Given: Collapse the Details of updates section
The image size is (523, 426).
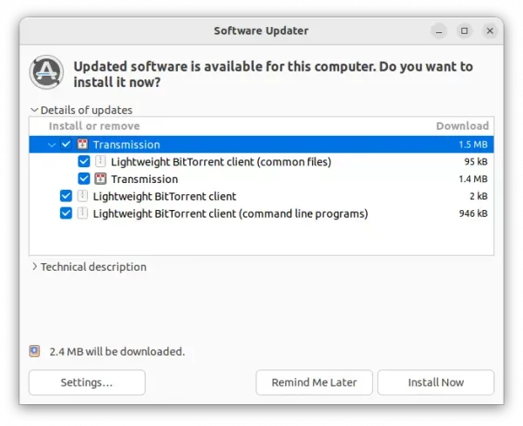Looking at the screenshot, I should point(35,111).
